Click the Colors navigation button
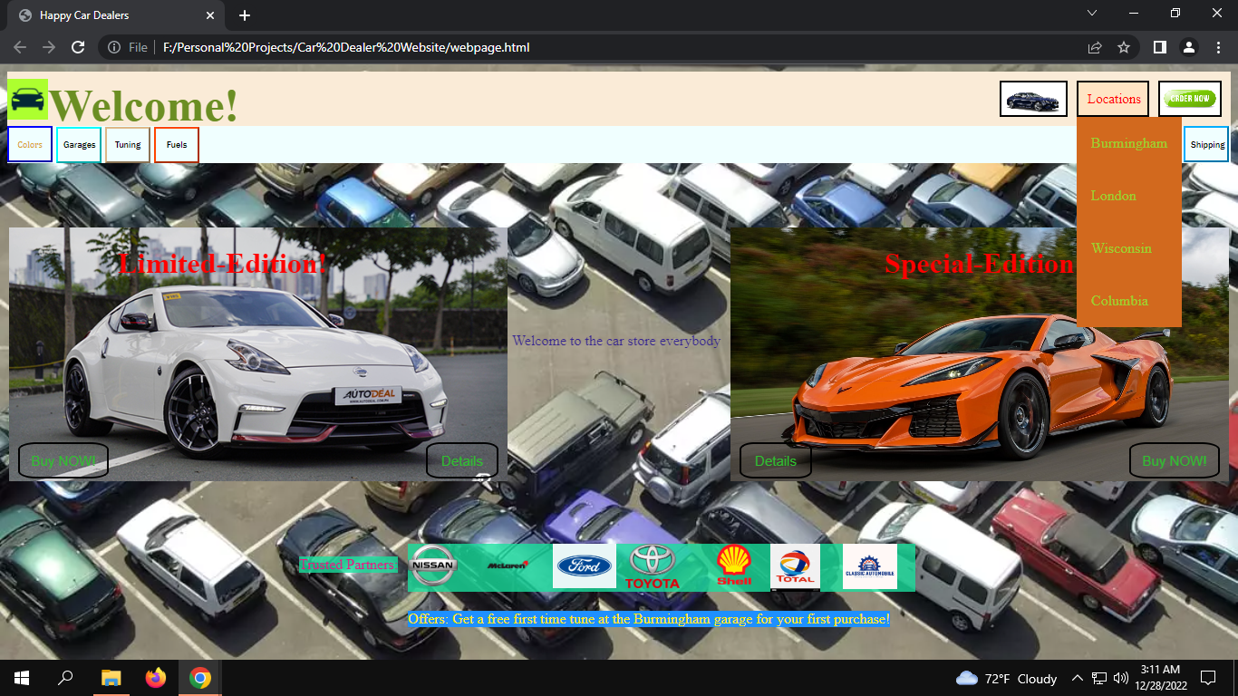 29,144
